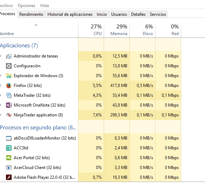205x183 pixels.
Task: Click Administrador de tareas CPU value 0,8%
Action: point(97,56)
